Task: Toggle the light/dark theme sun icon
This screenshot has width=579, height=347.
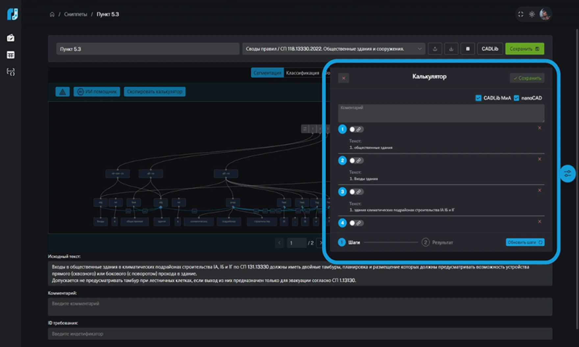Action: 532,14
